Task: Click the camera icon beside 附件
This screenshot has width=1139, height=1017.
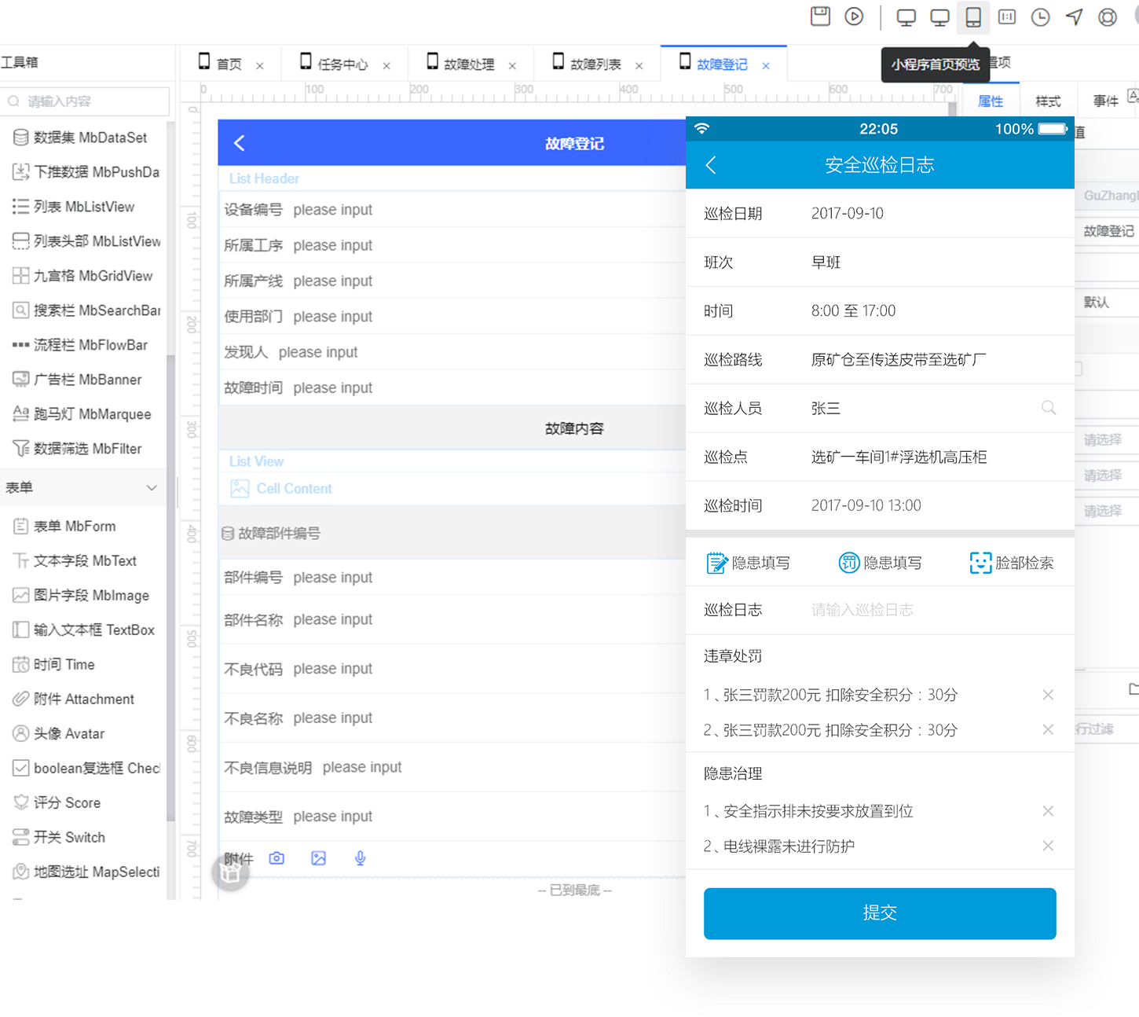Action: 277,858
